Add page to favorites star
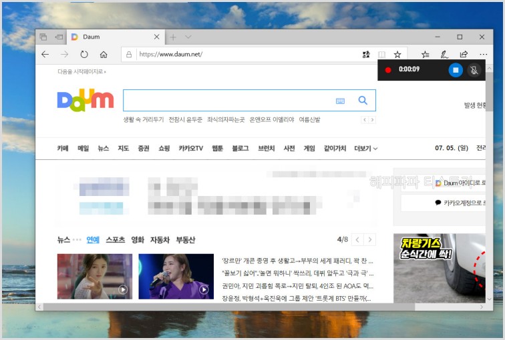The width and height of the screenshot is (505, 340). pyautogui.click(x=397, y=54)
